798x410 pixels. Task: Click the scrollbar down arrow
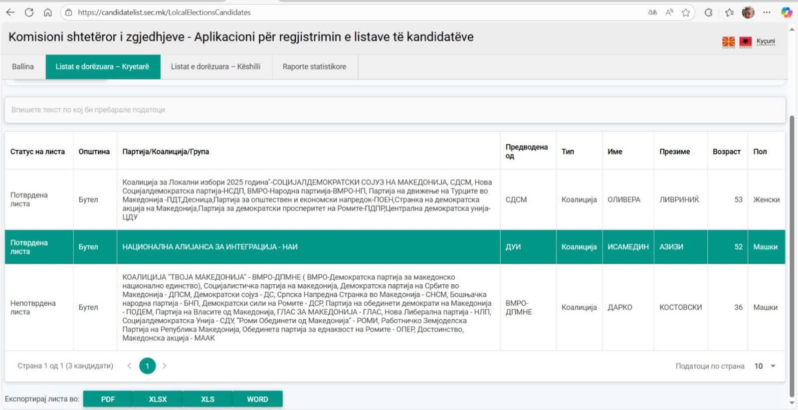tap(792, 403)
